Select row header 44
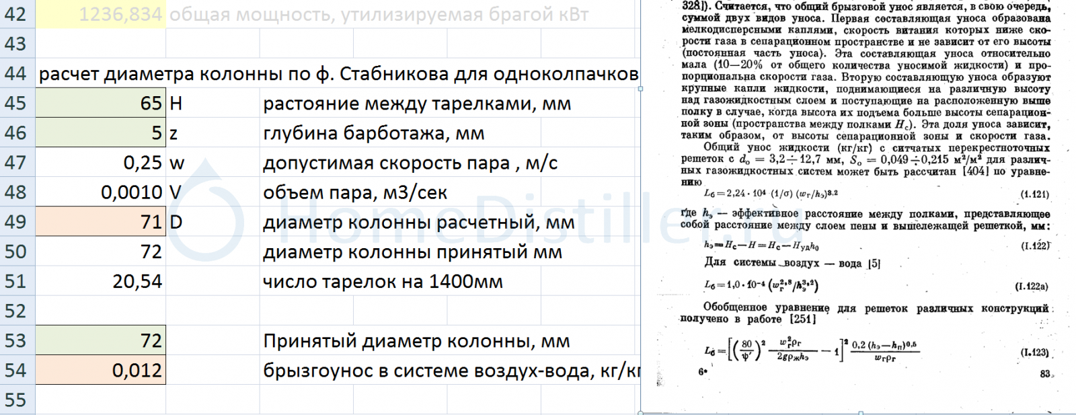The image size is (1076, 415). pos(17,73)
